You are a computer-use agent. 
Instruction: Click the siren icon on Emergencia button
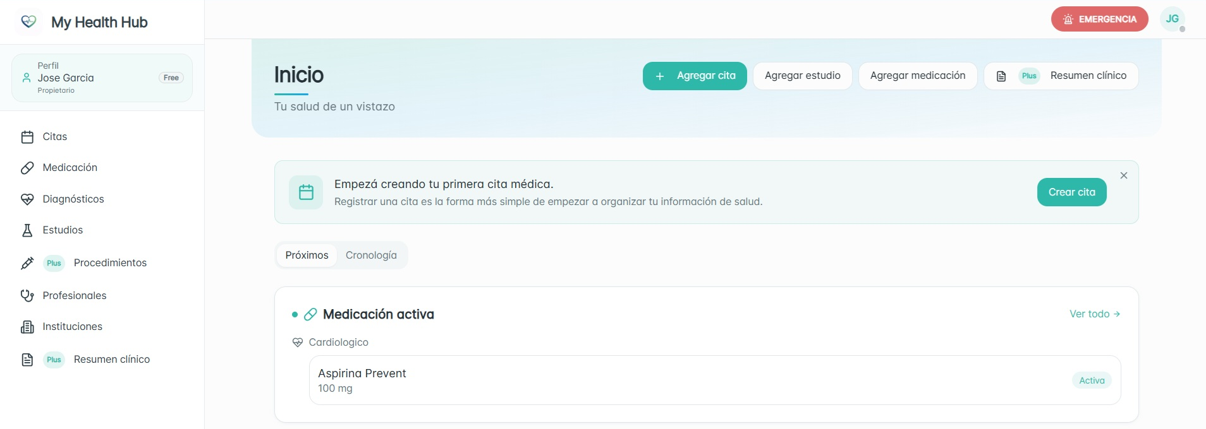[1068, 20]
